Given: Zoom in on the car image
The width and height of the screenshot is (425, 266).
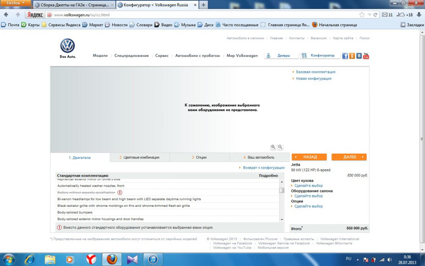Looking at the screenshot, I should pos(273,147).
